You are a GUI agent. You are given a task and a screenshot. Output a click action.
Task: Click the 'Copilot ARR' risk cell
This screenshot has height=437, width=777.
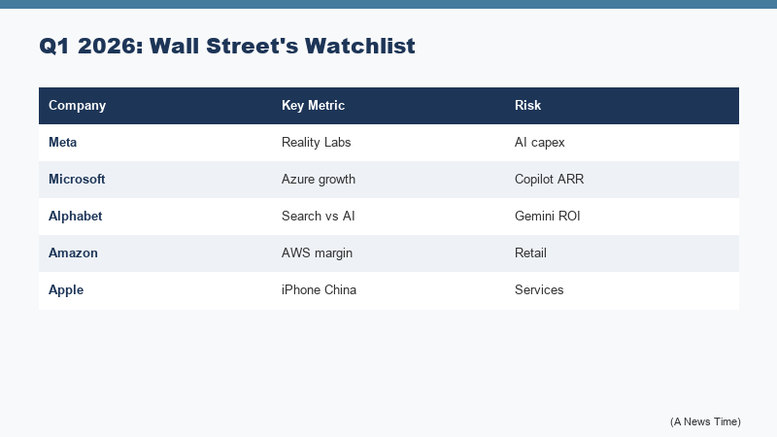pos(549,180)
